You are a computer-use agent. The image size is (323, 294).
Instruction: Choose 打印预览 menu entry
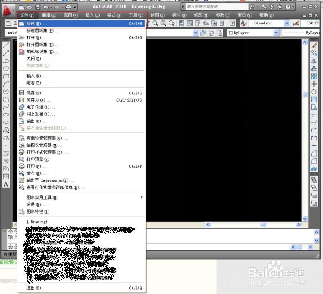[81, 159]
